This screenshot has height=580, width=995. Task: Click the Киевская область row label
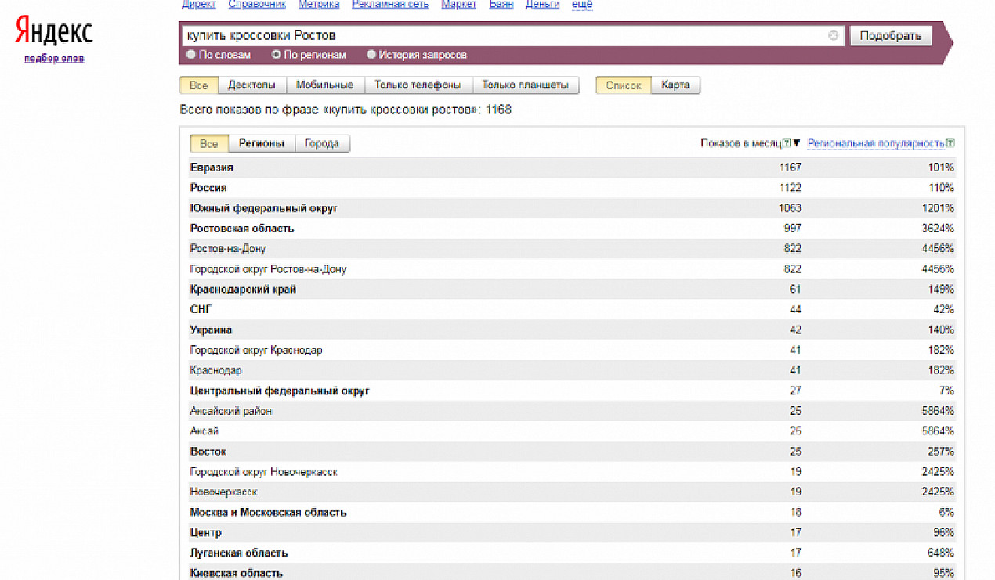237,575
